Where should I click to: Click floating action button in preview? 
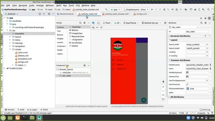coord(144,100)
